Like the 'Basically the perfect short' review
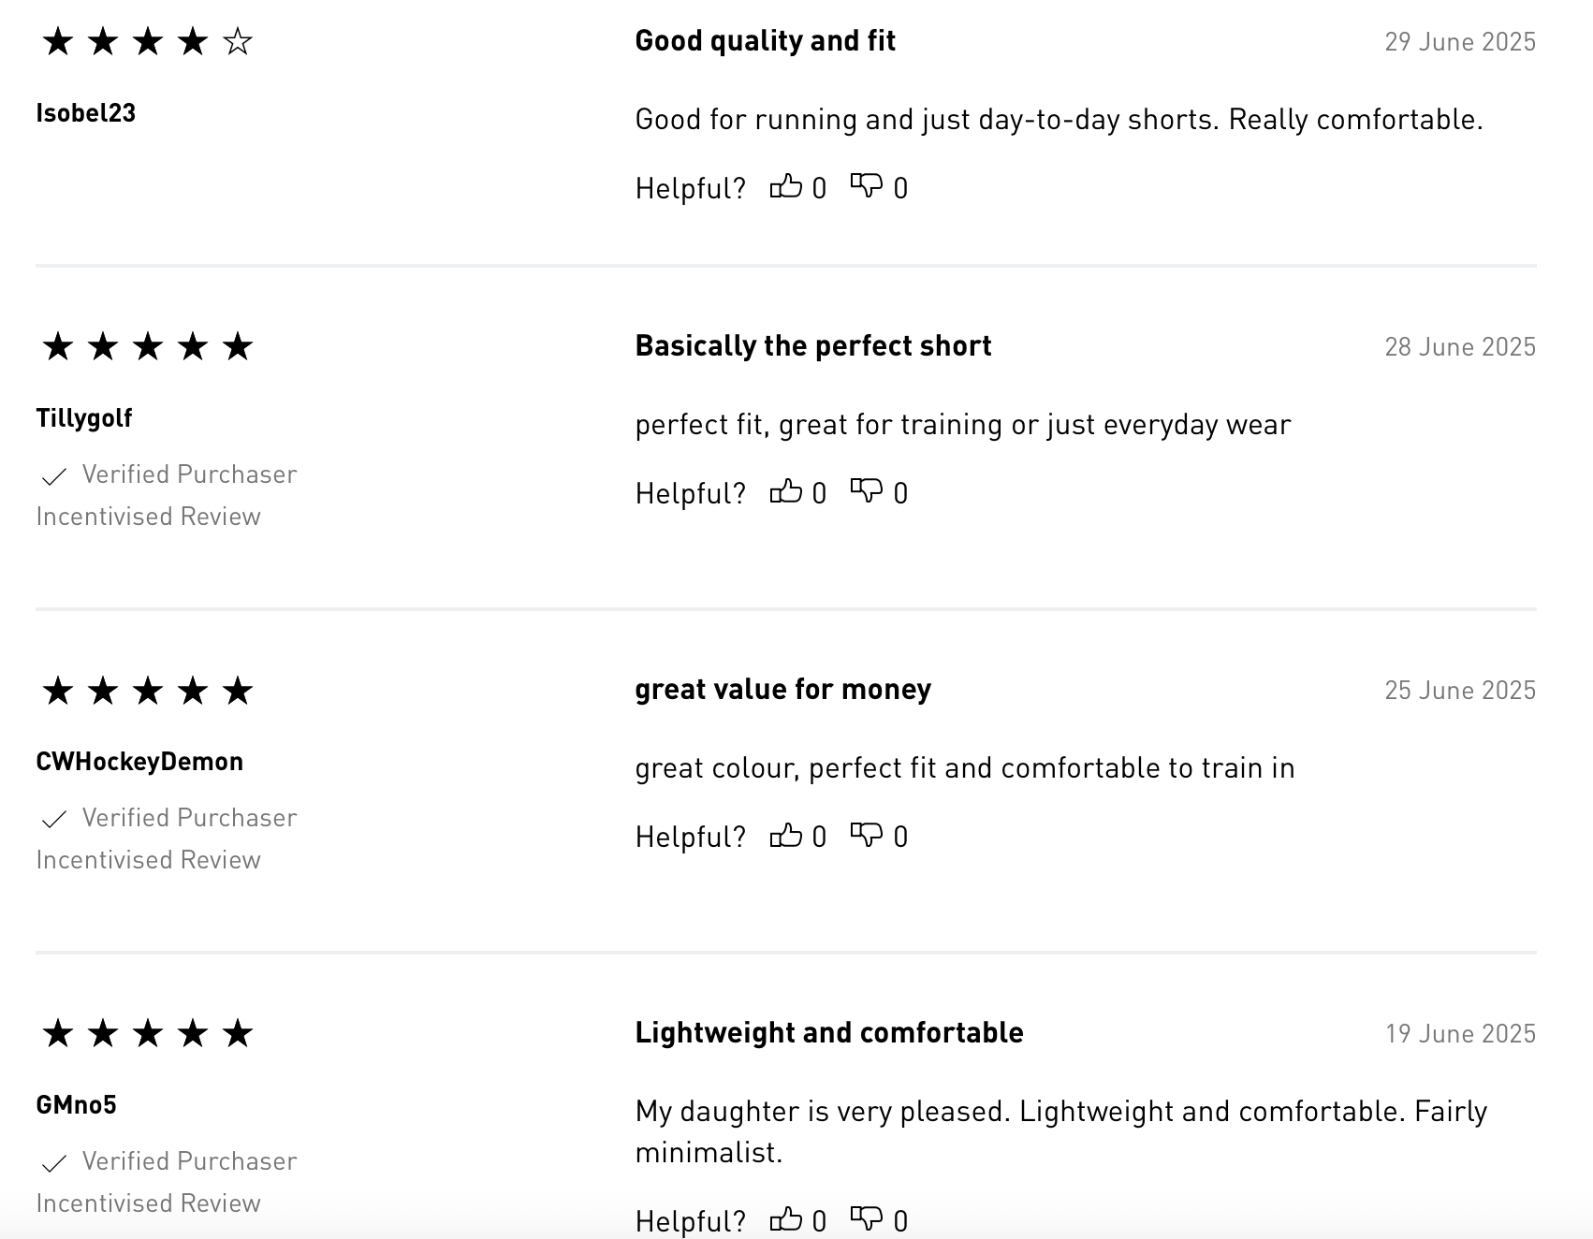1593x1239 pixels. coord(786,492)
